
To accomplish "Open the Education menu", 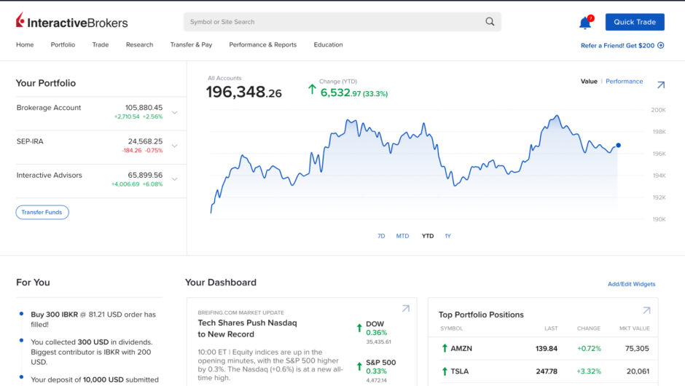I will [328, 44].
